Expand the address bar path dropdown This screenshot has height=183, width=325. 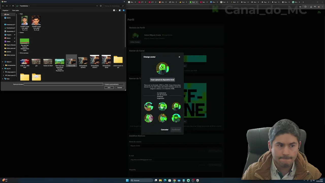[97, 6]
